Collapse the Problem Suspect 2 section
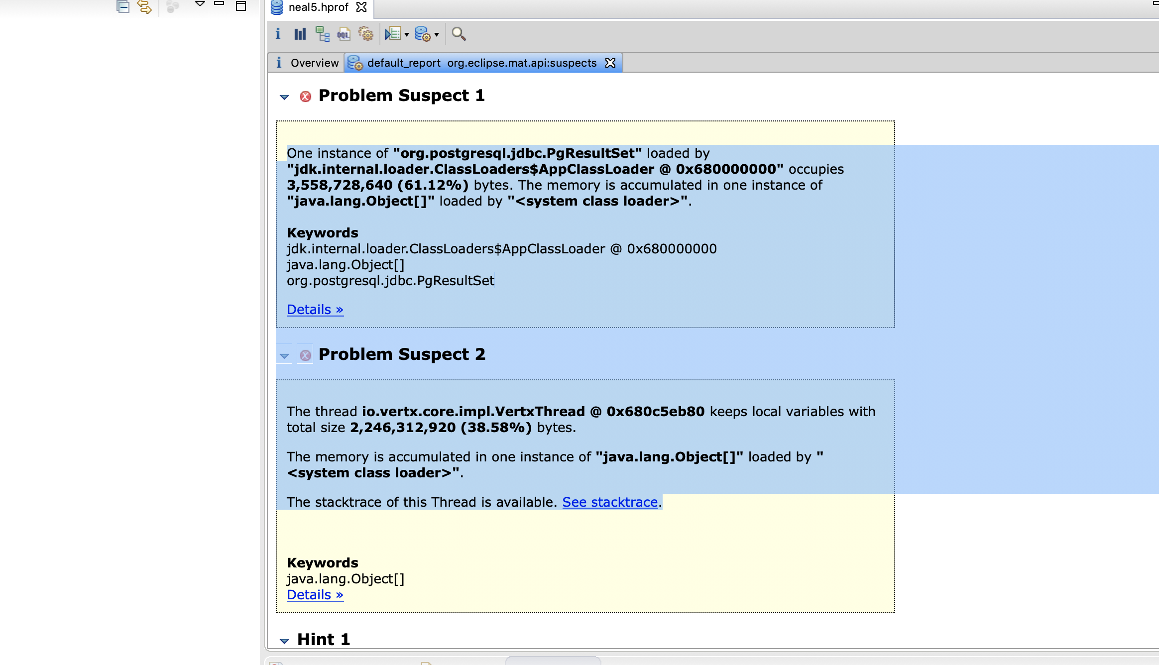1159x665 pixels. click(284, 355)
